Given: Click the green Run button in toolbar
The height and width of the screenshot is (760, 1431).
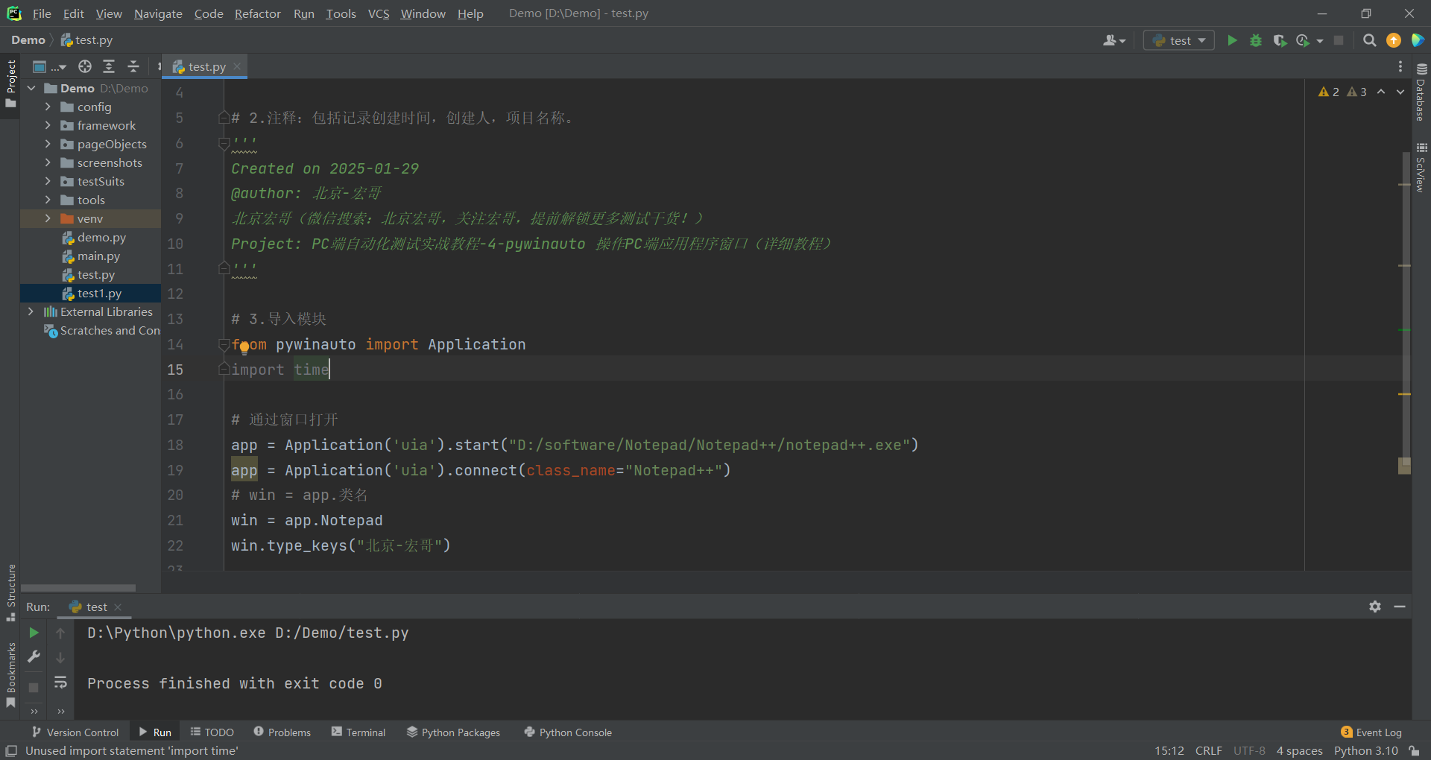Looking at the screenshot, I should [x=1232, y=40].
